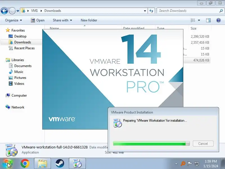
Task: Refresh the Downloads folder view
Action: pyautogui.click(x=151, y=11)
